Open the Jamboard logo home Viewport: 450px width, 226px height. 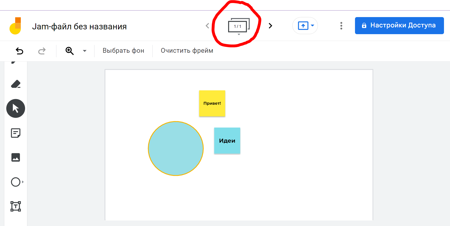(15, 26)
